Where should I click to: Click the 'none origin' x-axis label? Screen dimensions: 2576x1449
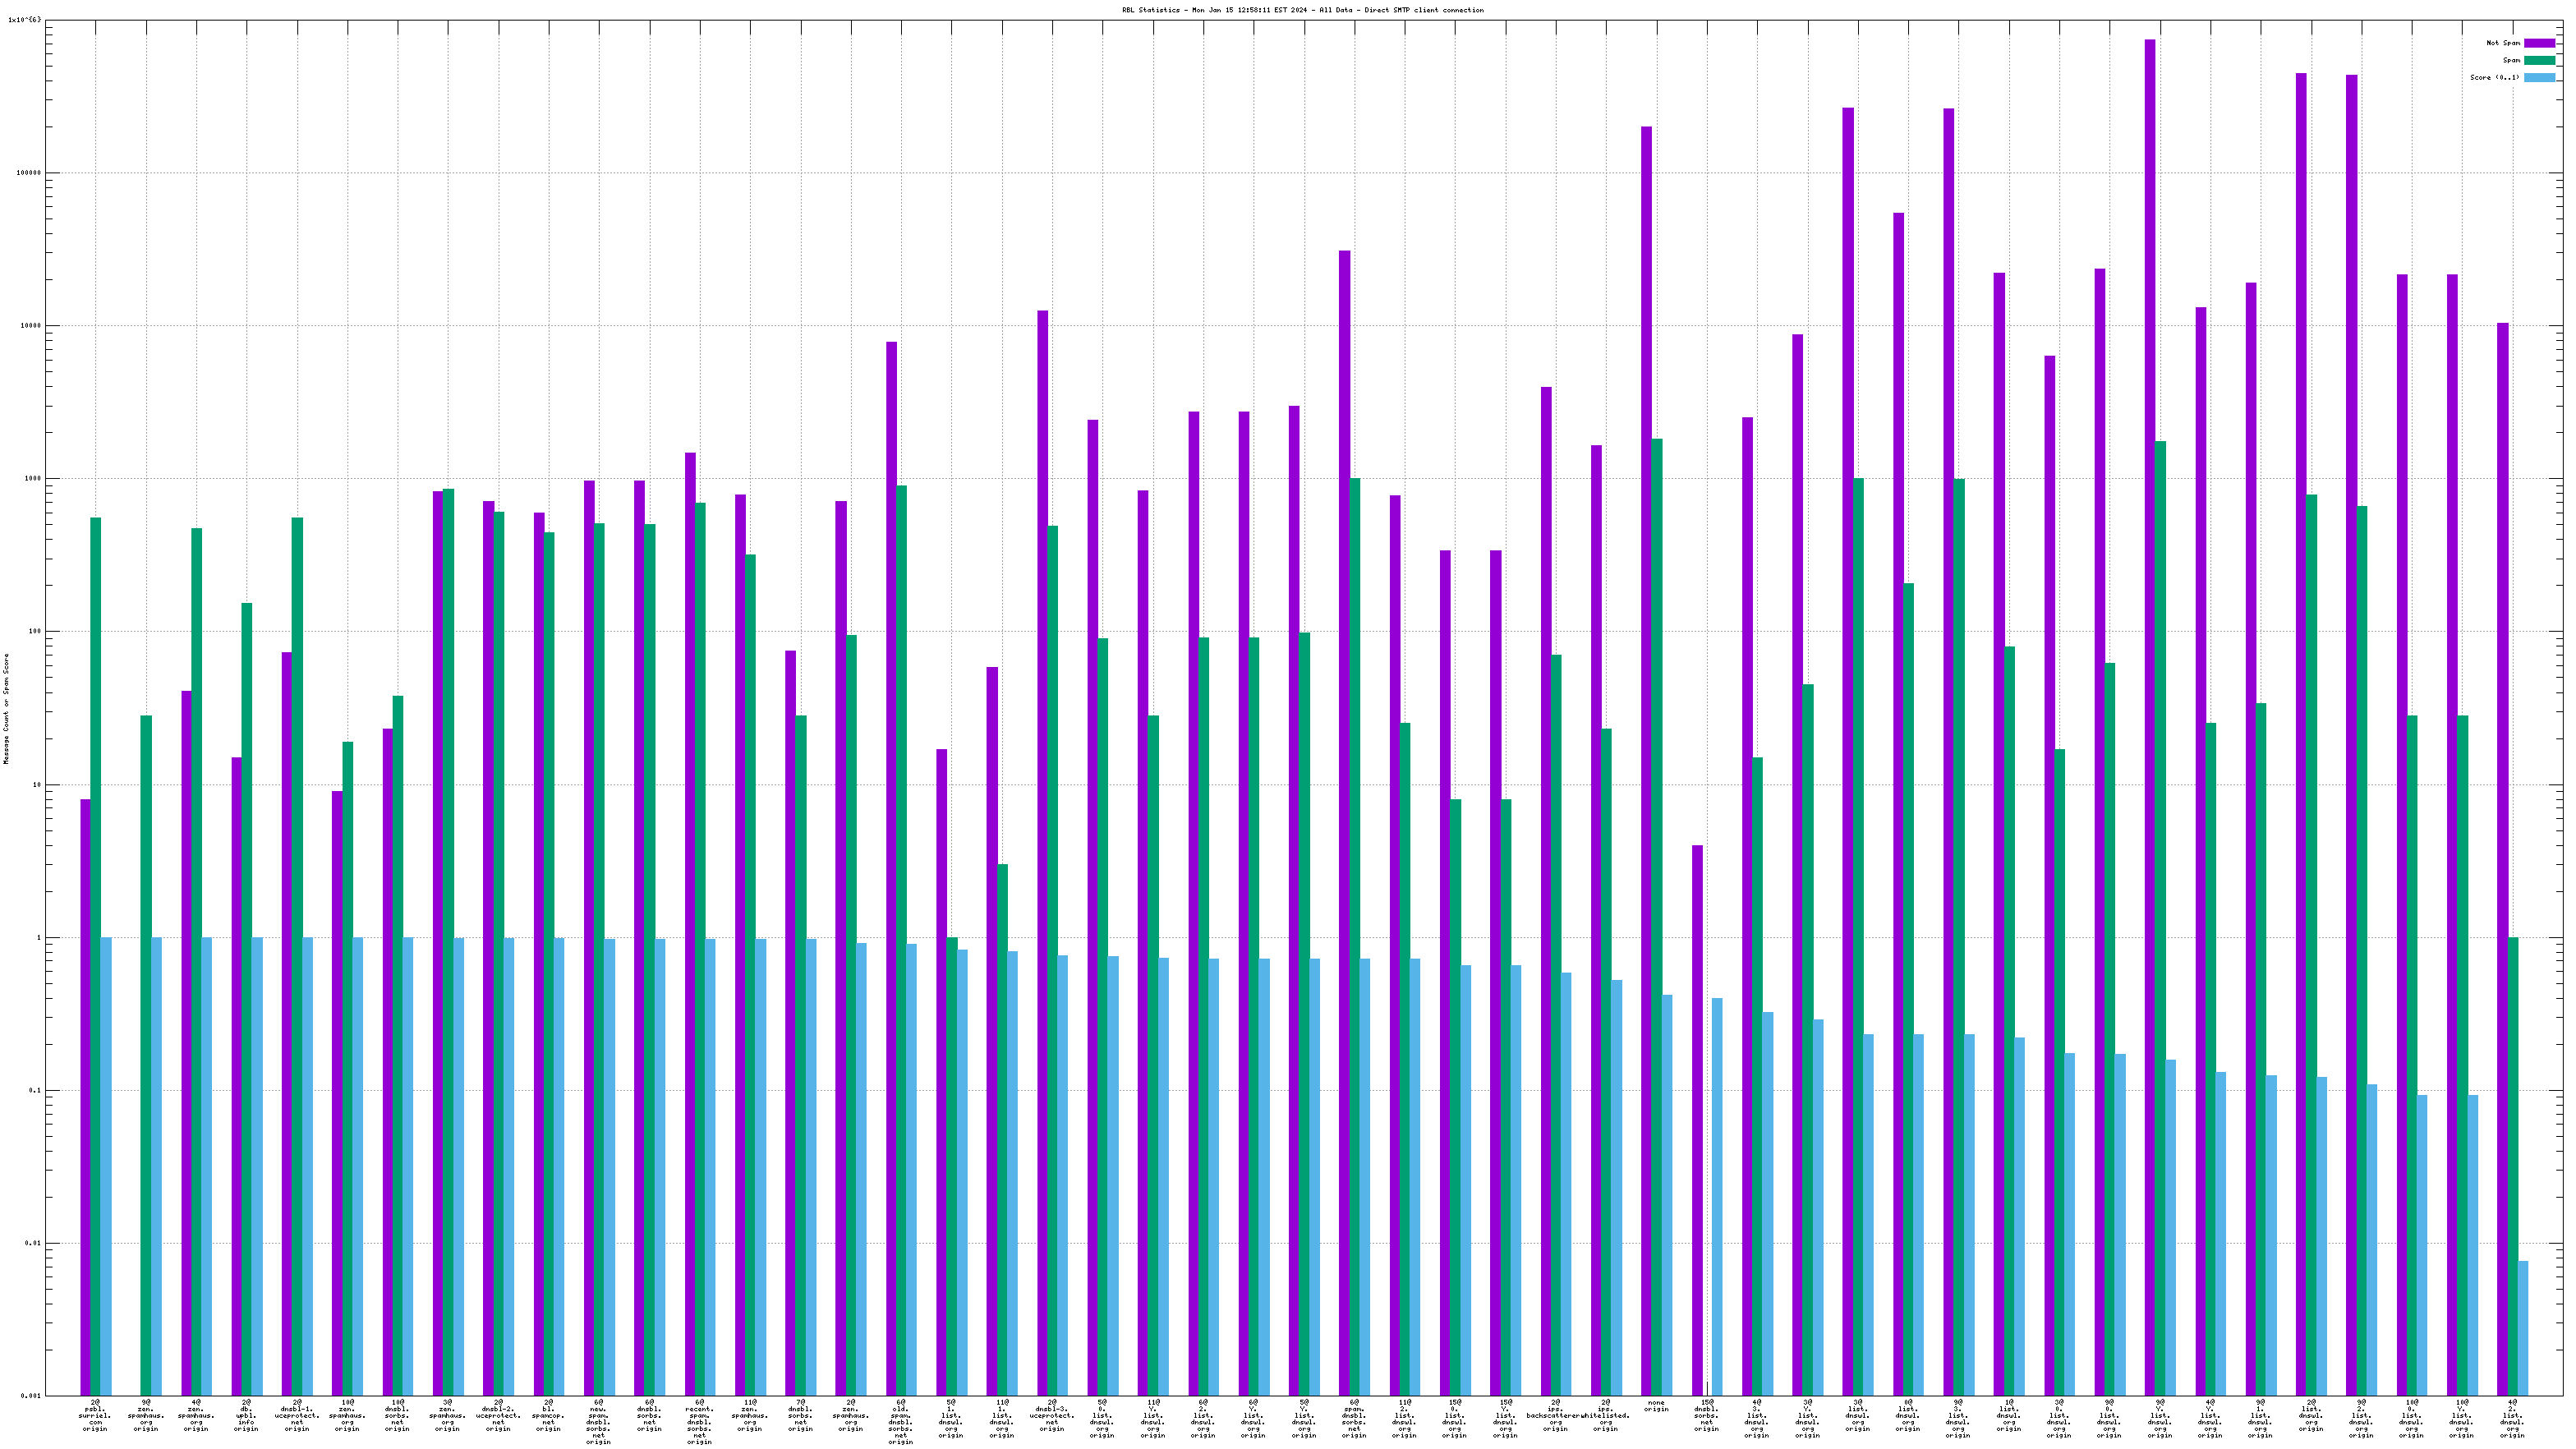point(1656,1406)
